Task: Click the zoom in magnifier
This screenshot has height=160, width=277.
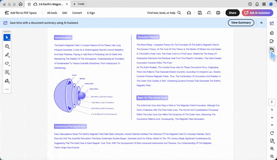Action: click(x=272, y=149)
